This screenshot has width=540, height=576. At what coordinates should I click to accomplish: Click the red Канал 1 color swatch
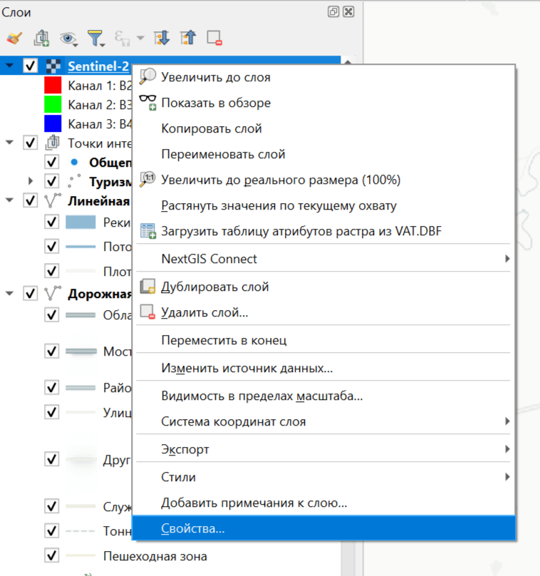[x=53, y=86]
